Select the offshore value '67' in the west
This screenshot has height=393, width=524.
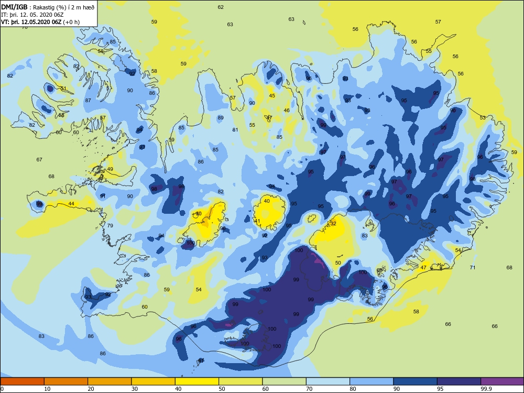click(x=39, y=159)
